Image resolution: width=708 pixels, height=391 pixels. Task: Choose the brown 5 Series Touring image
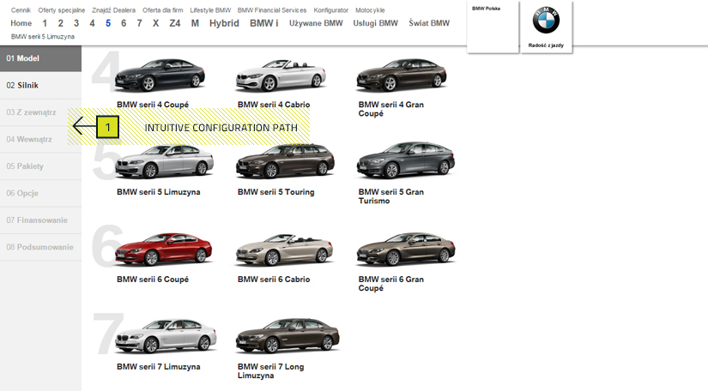tap(285, 160)
